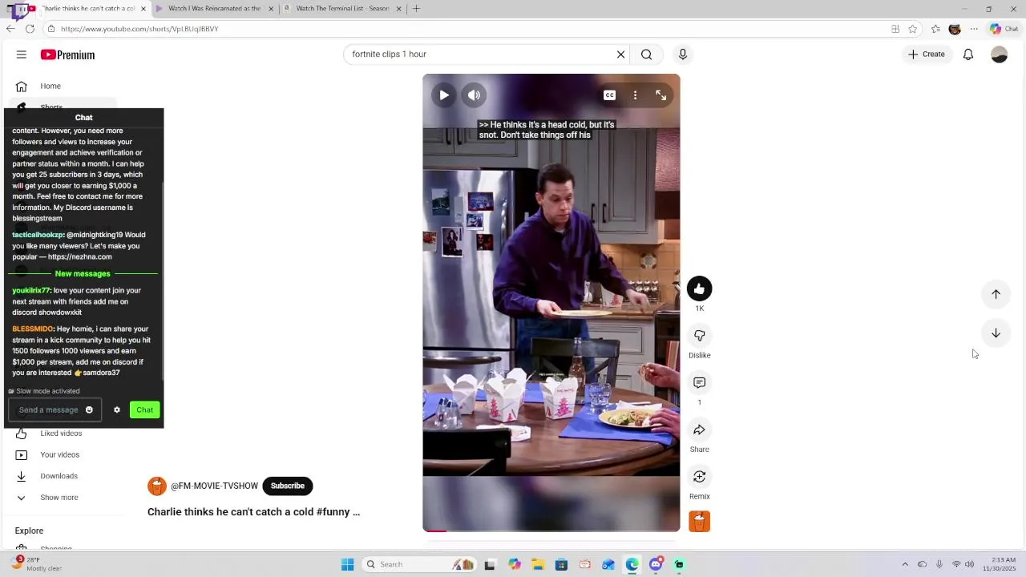The image size is (1026, 577).
Task: Mute the Shorts video volume
Action: click(x=475, y=95)
